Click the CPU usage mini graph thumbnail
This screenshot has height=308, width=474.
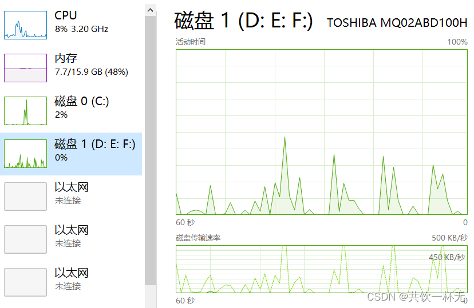25,25
